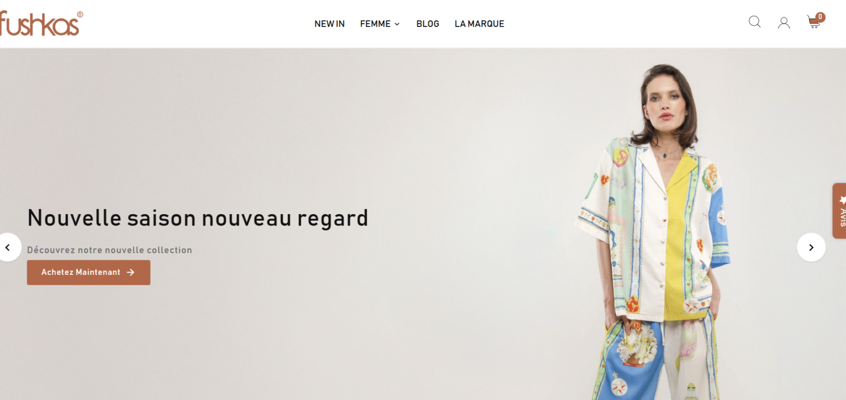Click Découvrez notre nouvelle collection text
Viewport: 846px width, 400px height.
pos(109,250)
